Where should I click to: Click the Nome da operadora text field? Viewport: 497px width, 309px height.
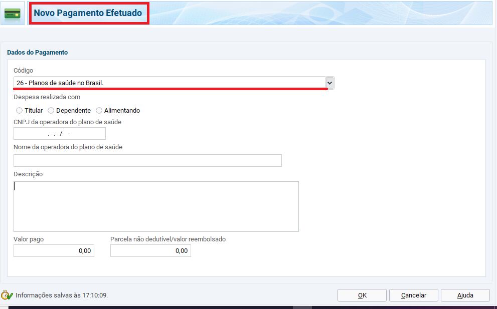[147, 160]
